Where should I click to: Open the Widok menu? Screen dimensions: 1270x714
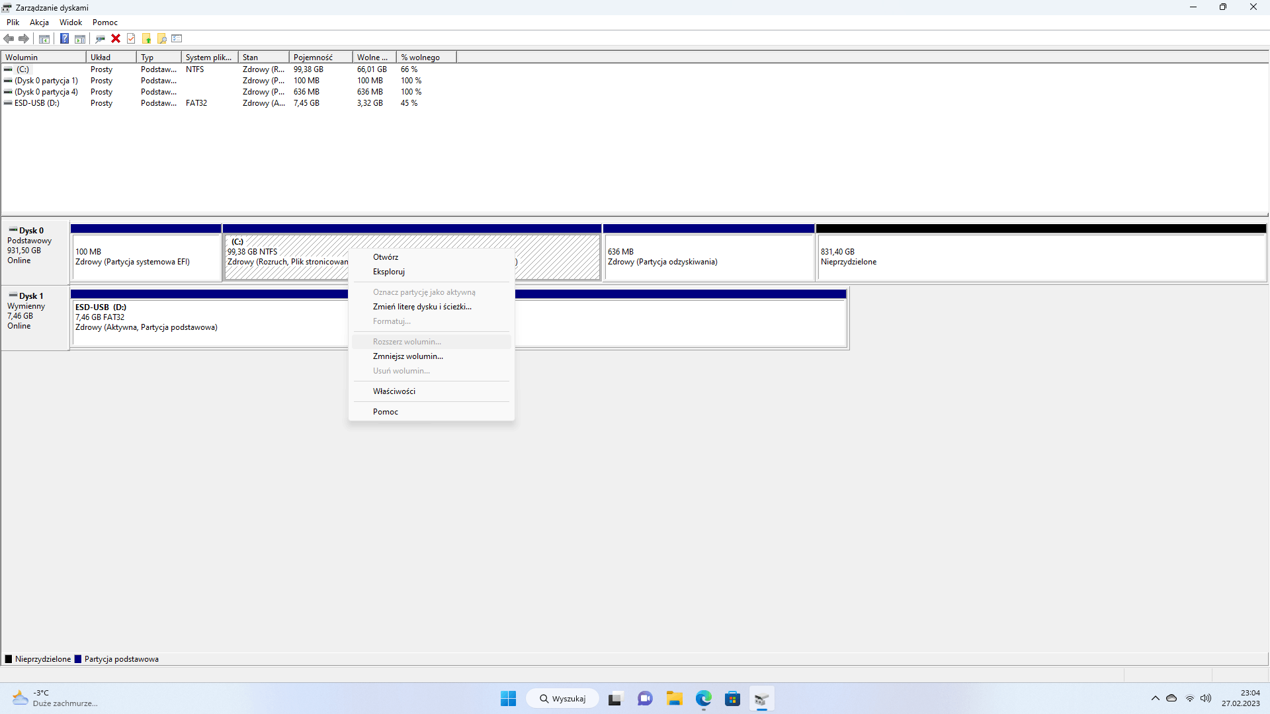coord(71,22)
